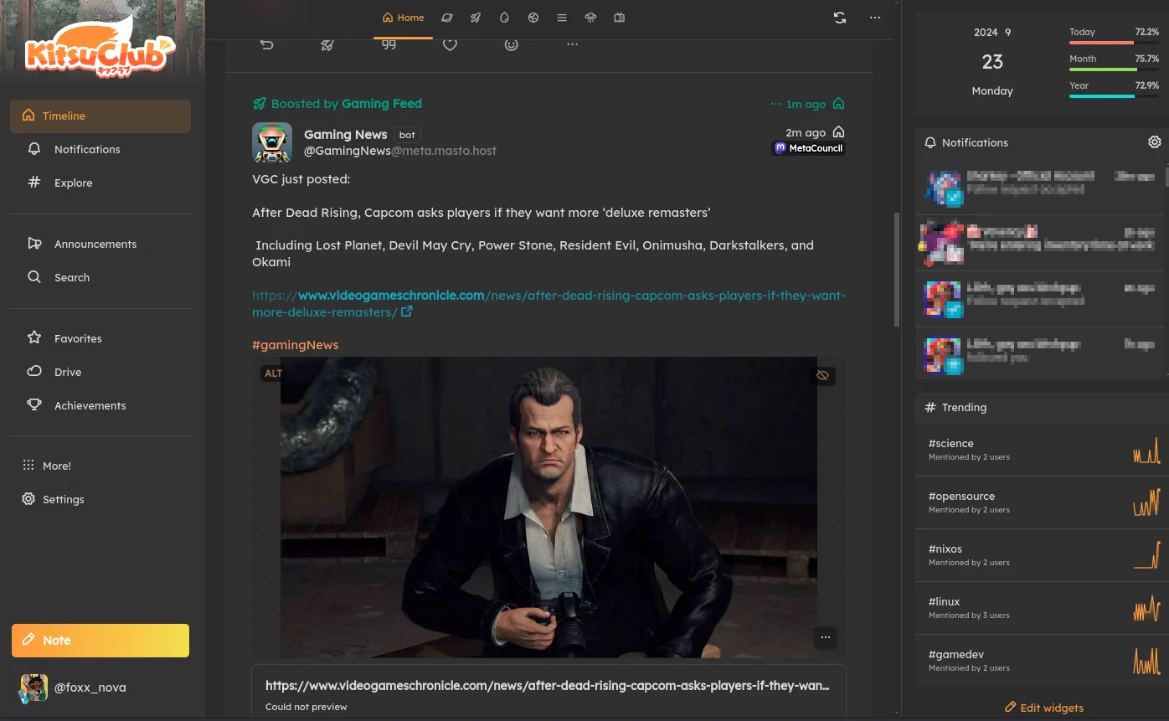Open Announcements in the sidebar
Screen dimensions: 1169x721
[100, 244]
